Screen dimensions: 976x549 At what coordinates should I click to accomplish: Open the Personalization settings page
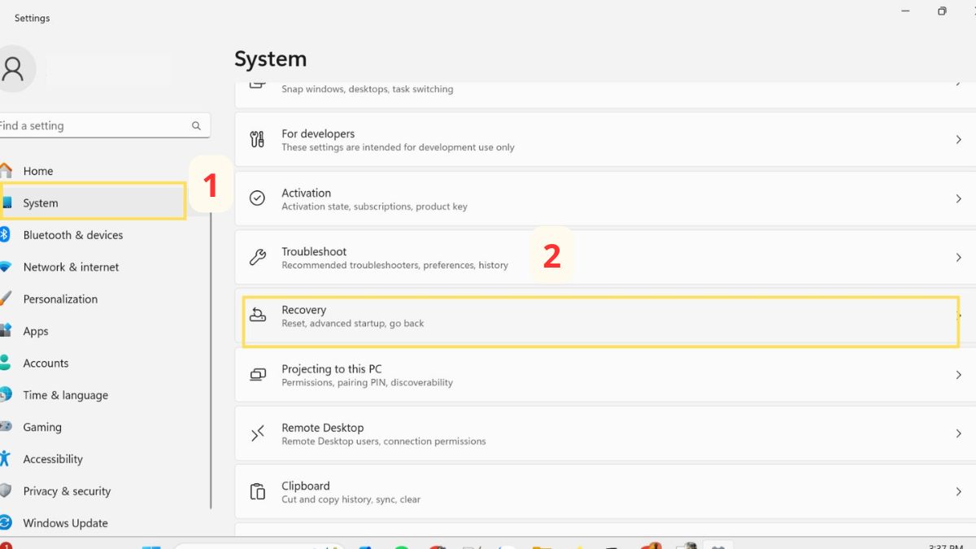(x=60, y=299)
